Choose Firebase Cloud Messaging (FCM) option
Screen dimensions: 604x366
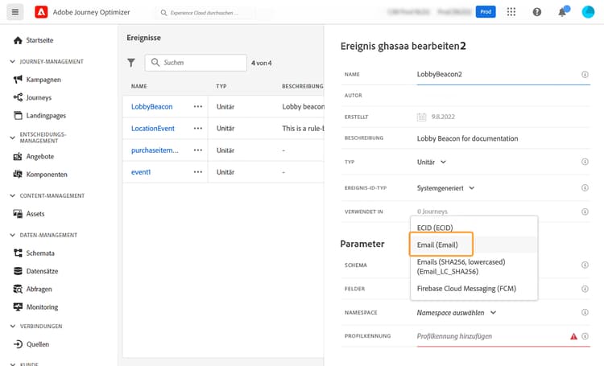click(466, 288)
